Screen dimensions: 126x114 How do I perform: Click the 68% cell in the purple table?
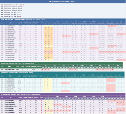pos(36,101)
